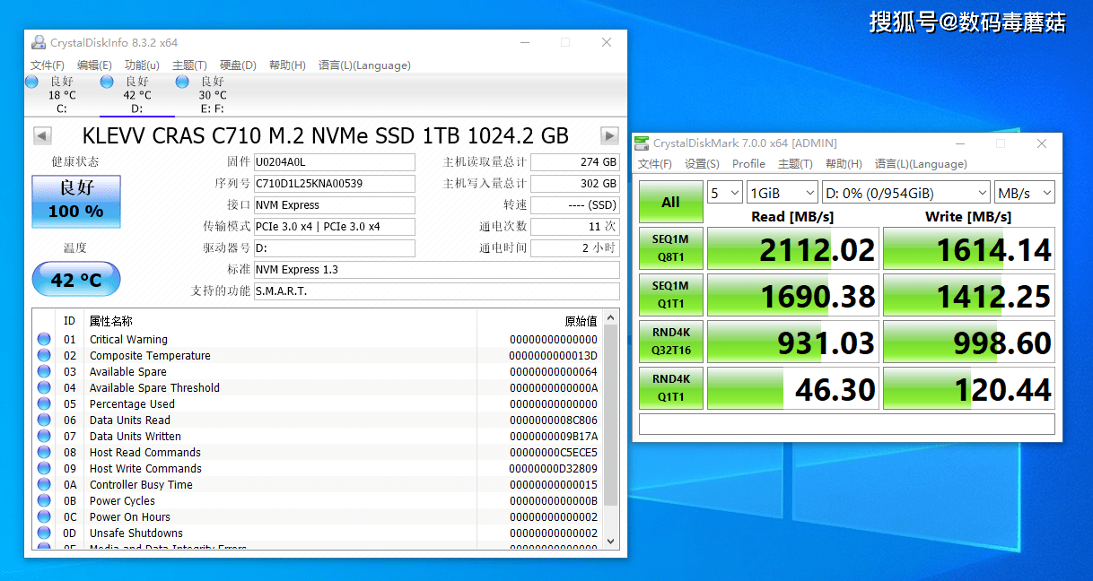The width and height of the screenshot is (1093, 581).
Task: Go to previous disk with left arrow
Action: (42, 136)
